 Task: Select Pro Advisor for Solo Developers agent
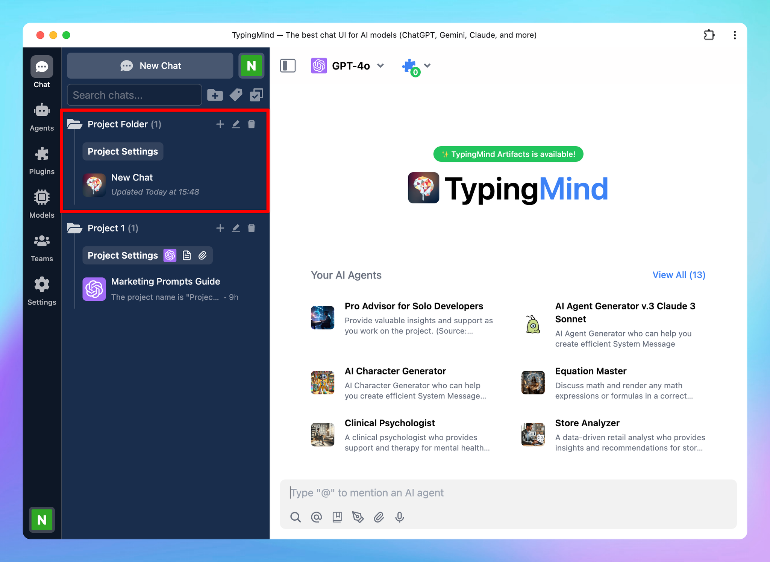click(402, 318)
